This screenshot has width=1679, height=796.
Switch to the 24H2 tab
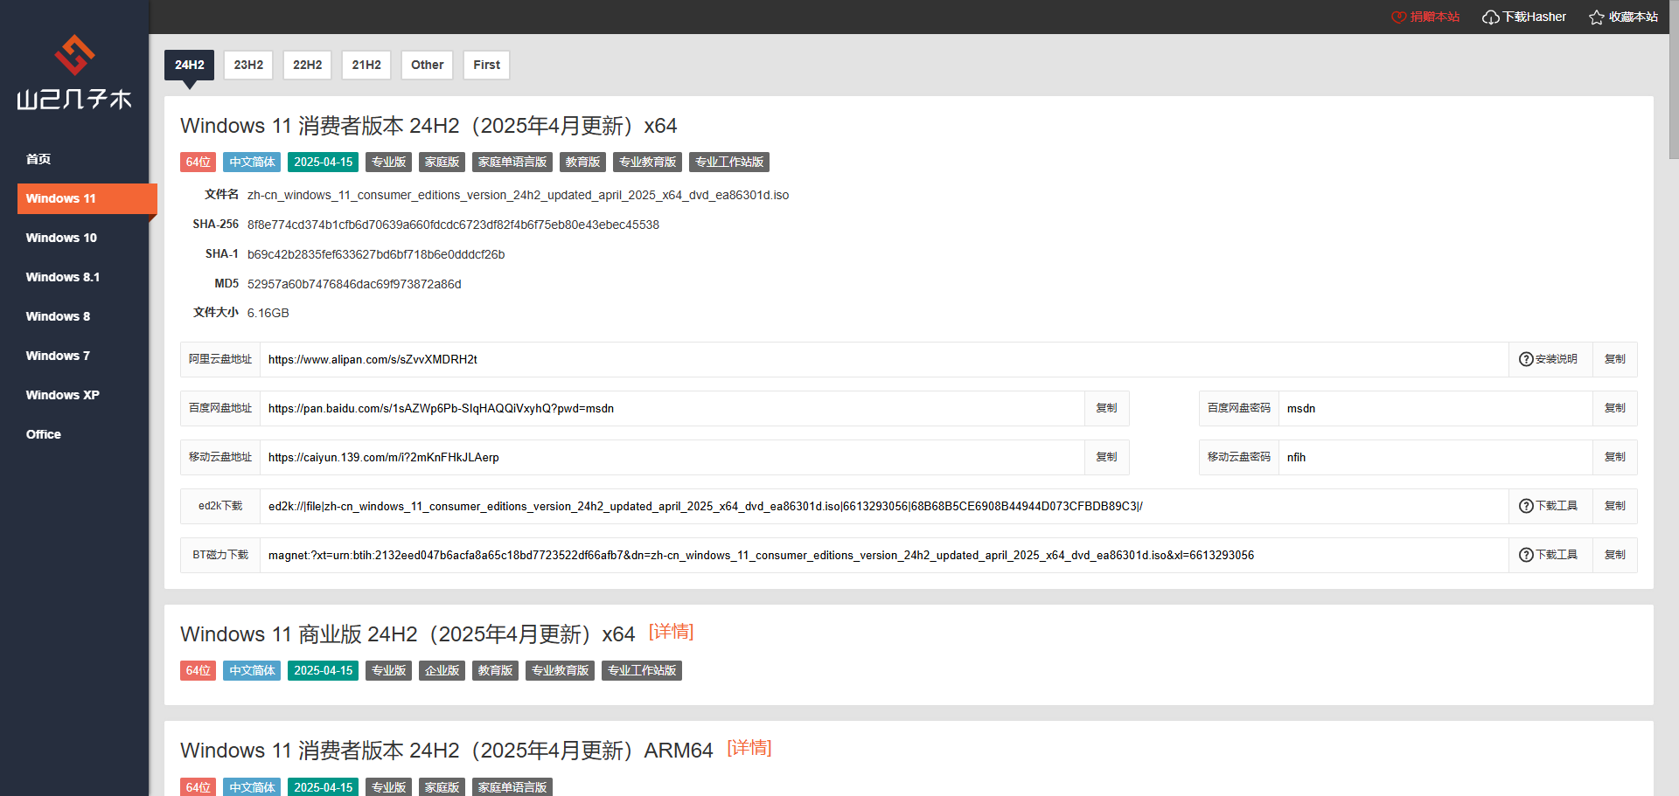tap(189, 65)
